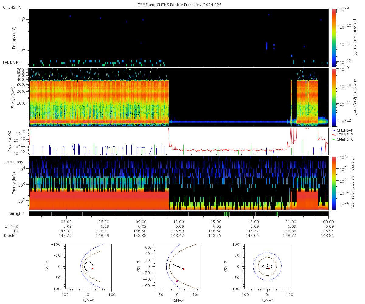Click the 06:00 time axis tick label
The image size is (365, 304).
(x=104, y=222)
